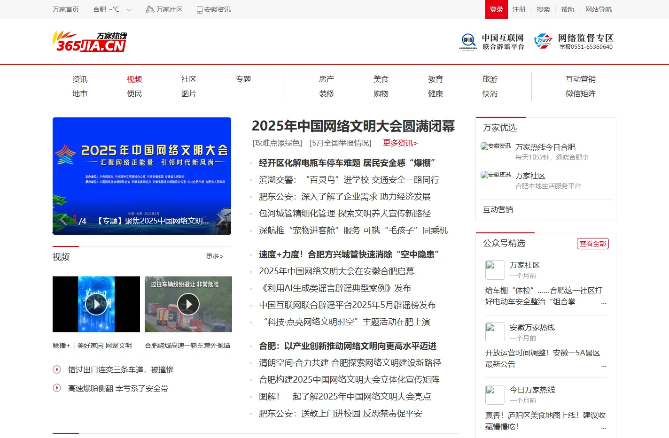Open the 万家首页 top link

pyautogui.click(x=66, y=9)
